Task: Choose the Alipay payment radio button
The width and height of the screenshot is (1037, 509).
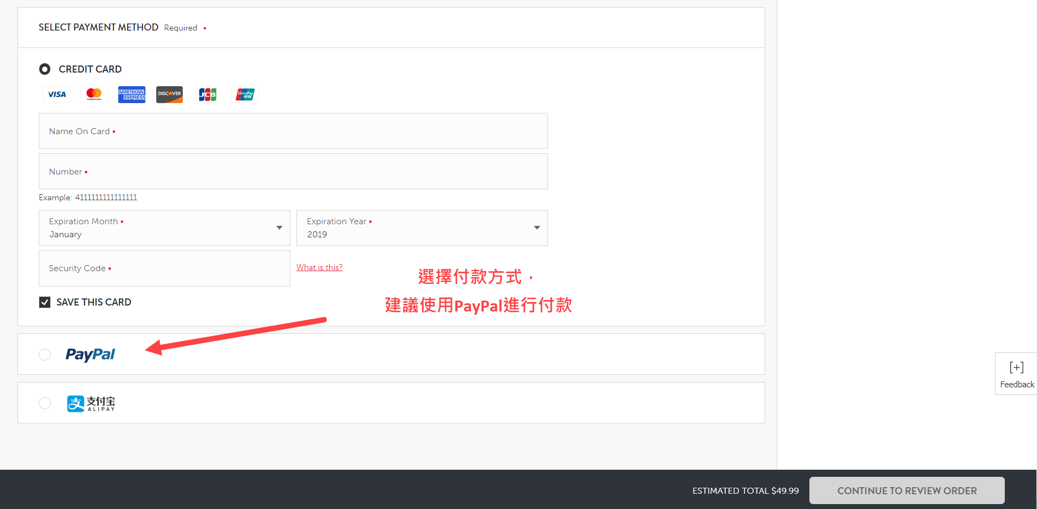Action: (x=45, y=403)
